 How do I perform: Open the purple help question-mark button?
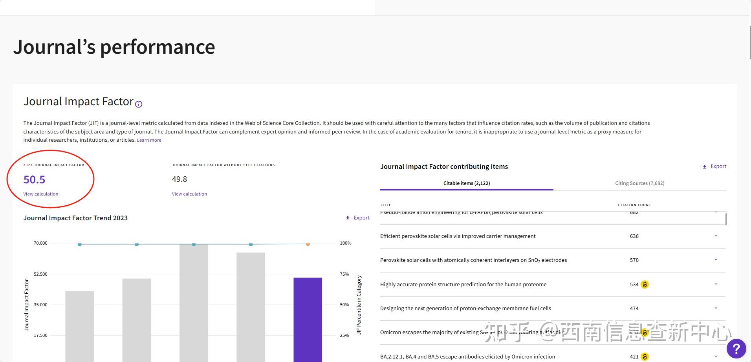[736, 349]
